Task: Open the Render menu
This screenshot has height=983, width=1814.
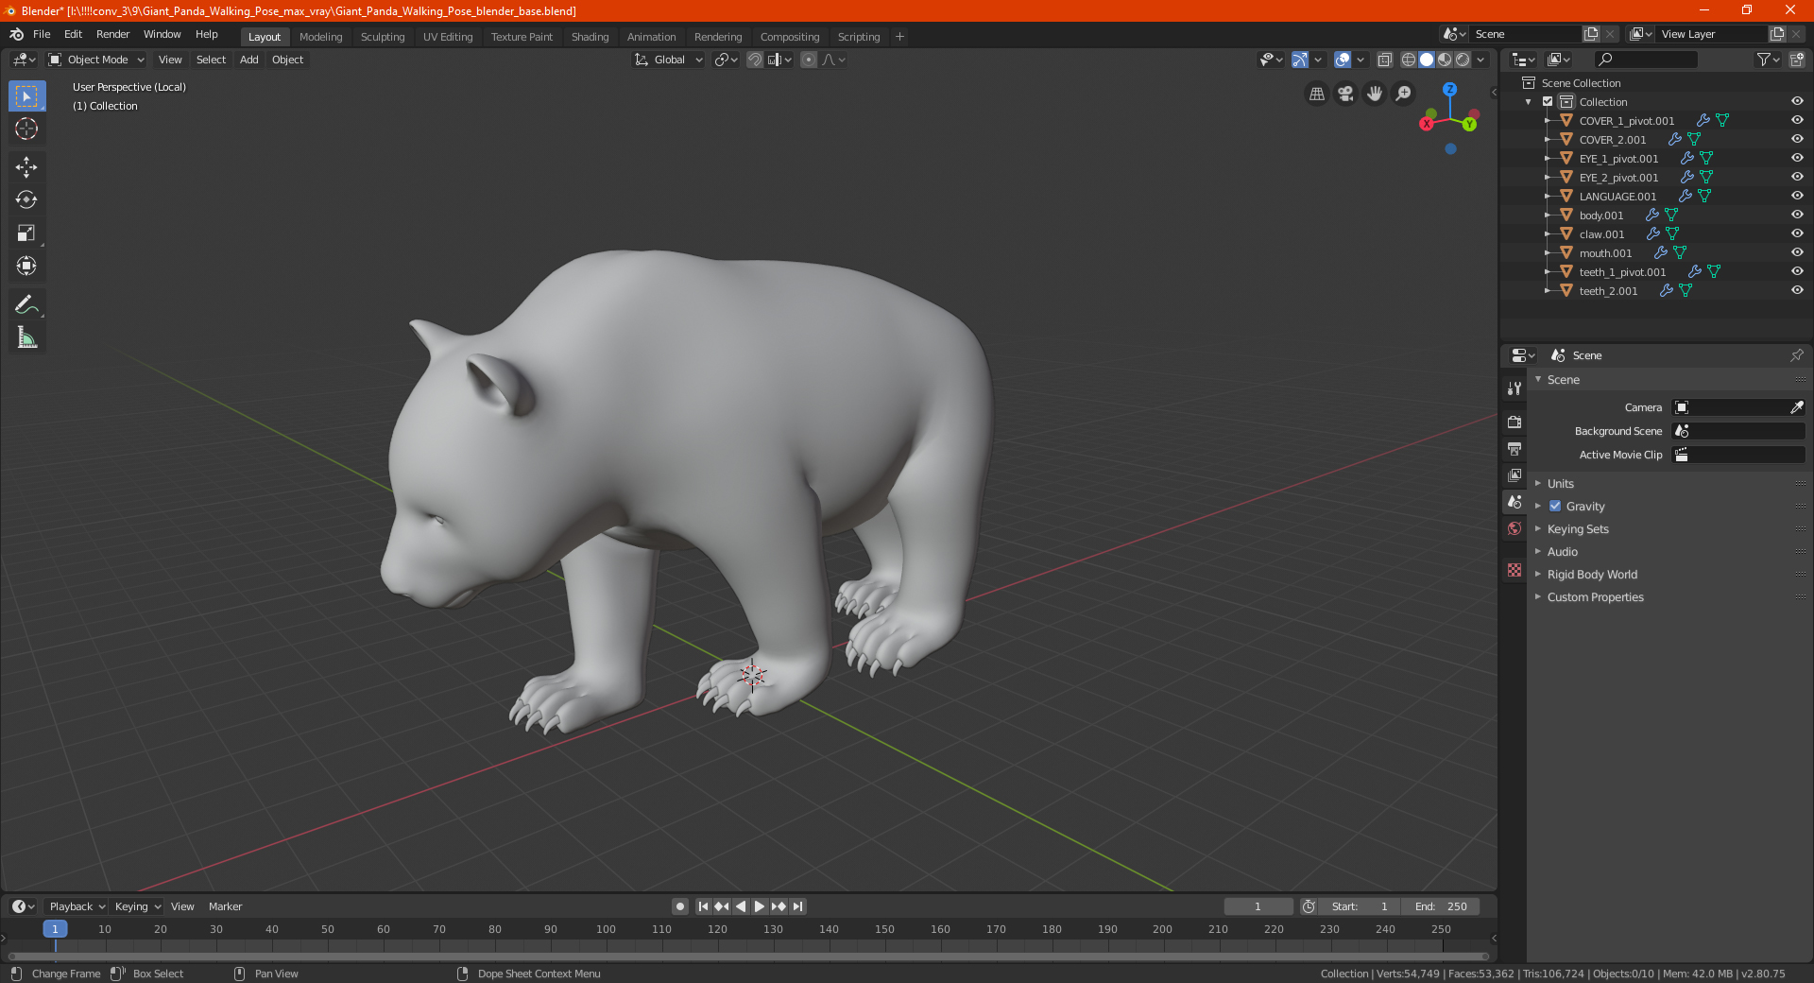Action: [112, 34]
